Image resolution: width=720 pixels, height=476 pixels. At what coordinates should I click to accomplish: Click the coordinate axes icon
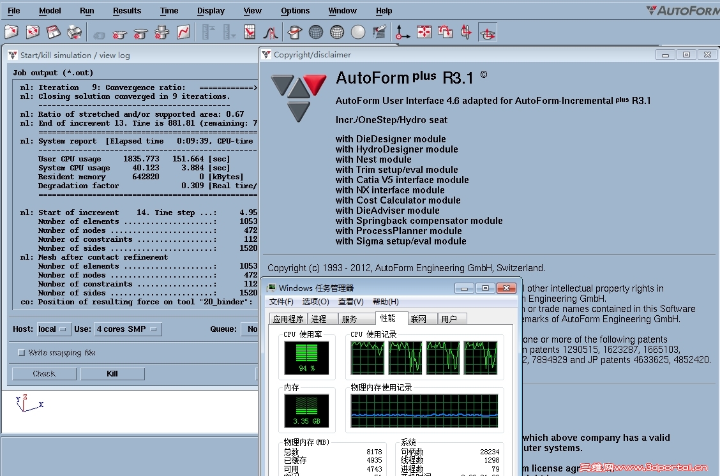click(403, 32)
